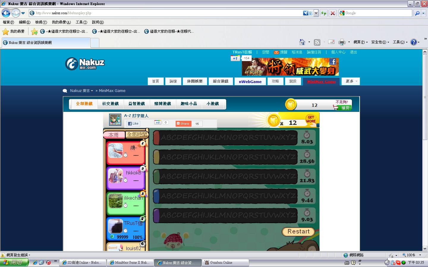Select the 賭博遊戲 category tab
The image size is (428, 267).
tap(163, 104)
